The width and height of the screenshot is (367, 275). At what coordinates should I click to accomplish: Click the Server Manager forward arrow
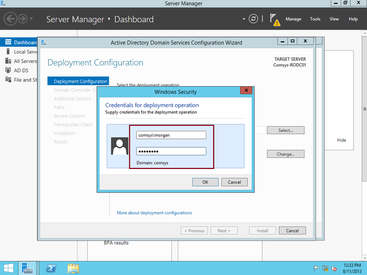(x=23, y=19)
